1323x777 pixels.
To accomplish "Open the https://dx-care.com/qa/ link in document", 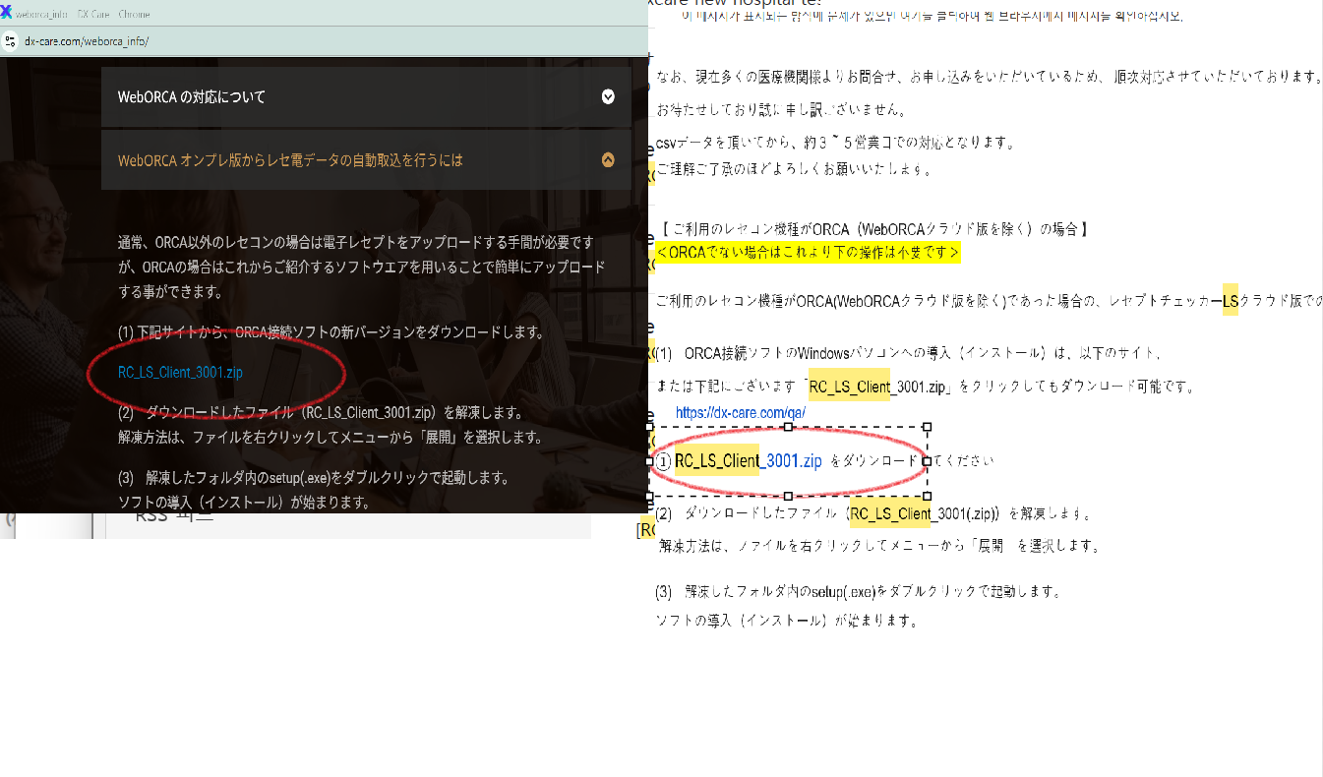I will [741, 413].
